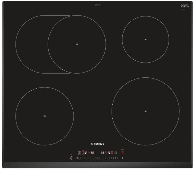Select the front-right cooking zone symbol
The image size is (194, 170).
click(109, 153)
